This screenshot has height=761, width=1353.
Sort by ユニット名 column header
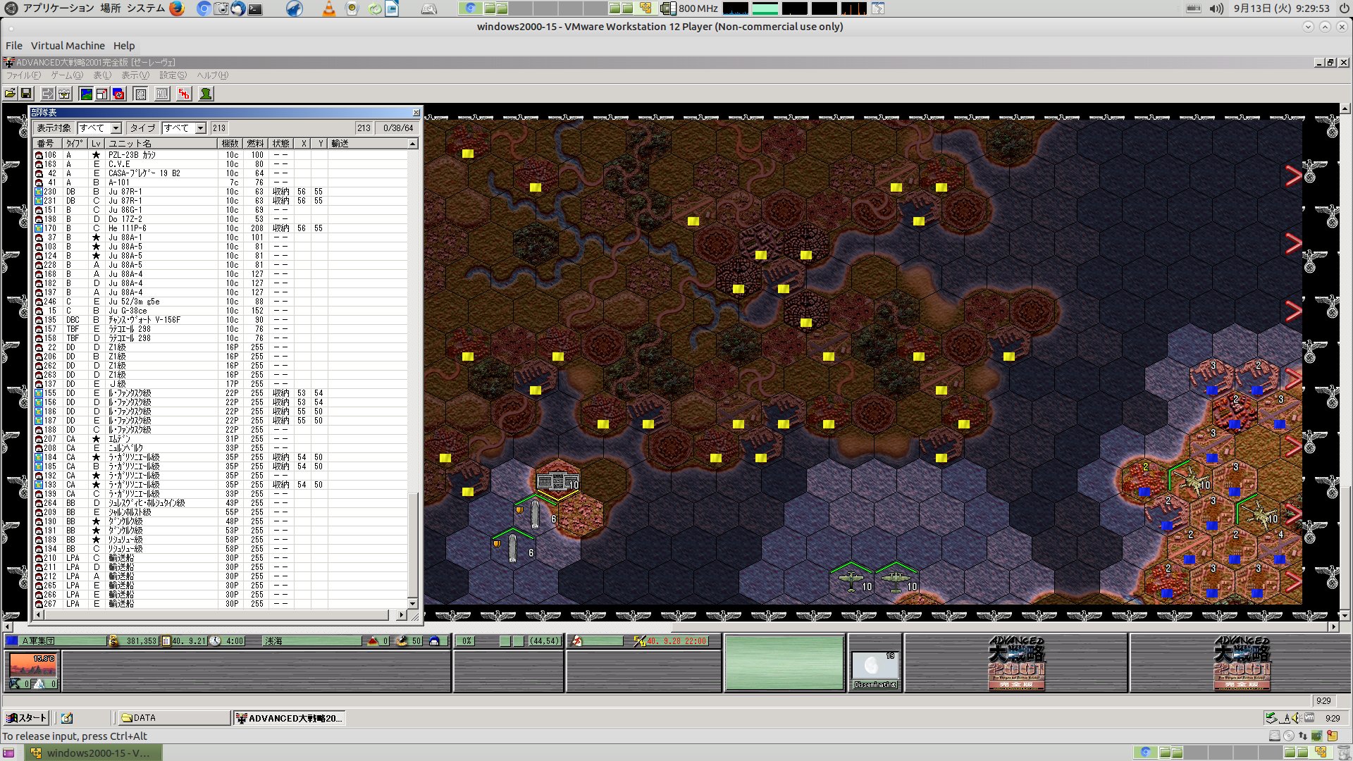pyautogui.click(x=161, y=144)
